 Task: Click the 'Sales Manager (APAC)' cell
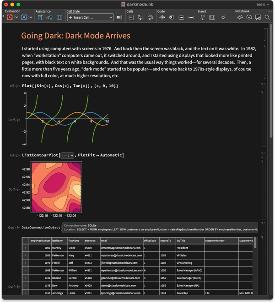click(189, 271)
